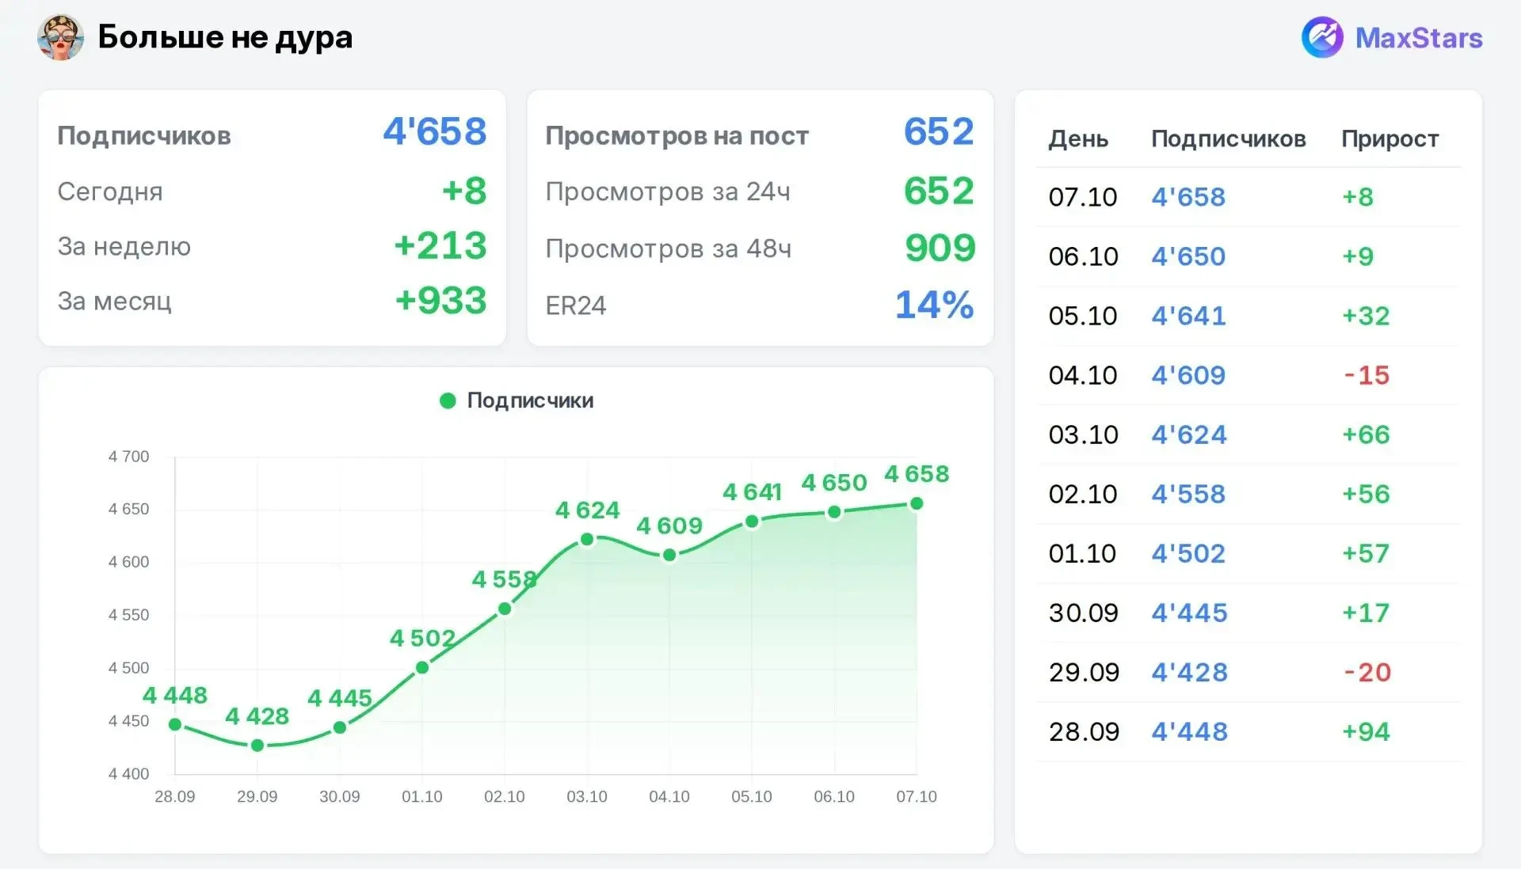The width and height of the screenshot is (1521, 869).
Task: Click the x-axis label 01.10
Action: tap(422, 796)
